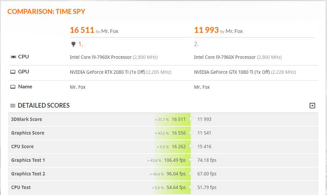
Task: Click the 74.18 fps value
Action: [x=207, y=160]
